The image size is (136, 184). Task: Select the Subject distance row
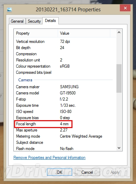[x=65, y=142]
